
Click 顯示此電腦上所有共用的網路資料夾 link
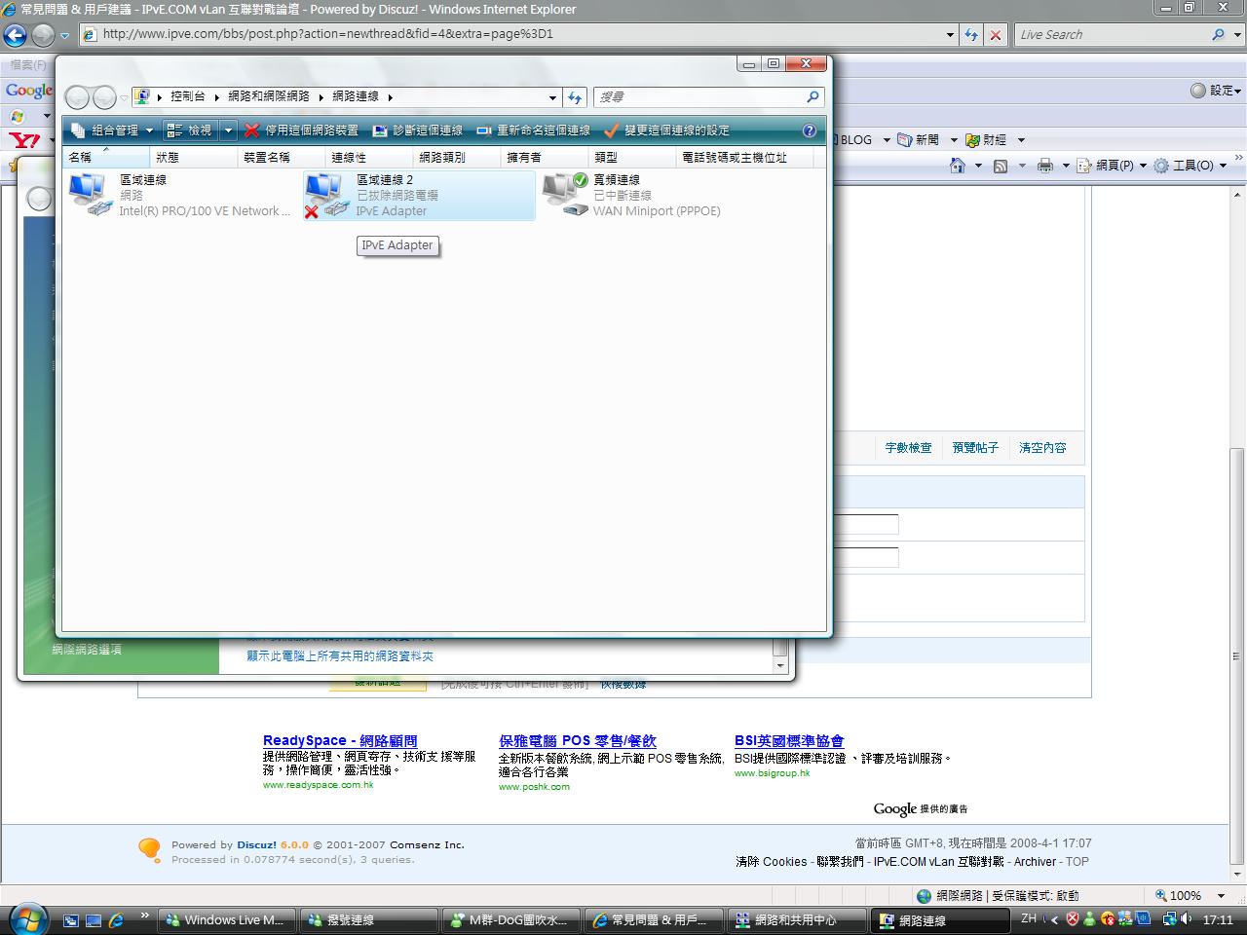pos(340,656)
